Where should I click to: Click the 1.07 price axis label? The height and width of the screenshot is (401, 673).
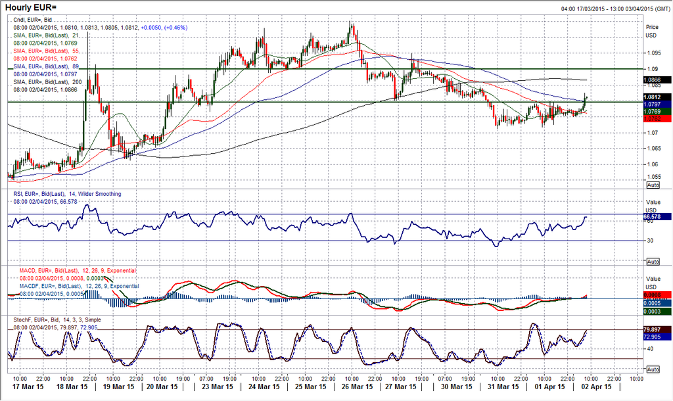[653, 133]
